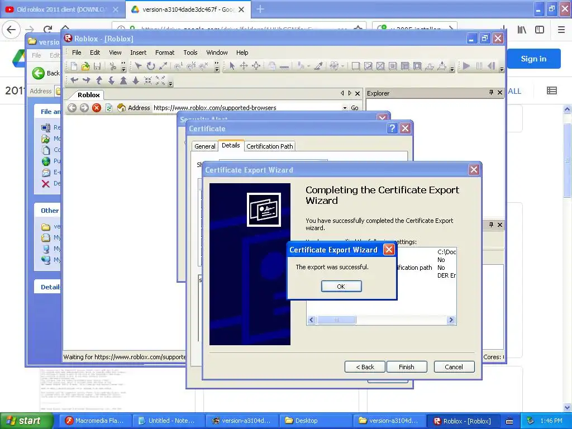Click the wizard settings scrollbar right arrow
This screenshot has width=572, height=429.
point(451,320)
